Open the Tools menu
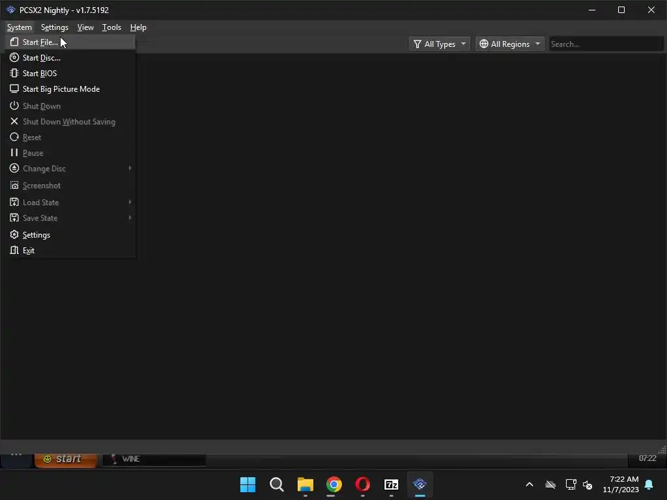 (x=111, y=27)
